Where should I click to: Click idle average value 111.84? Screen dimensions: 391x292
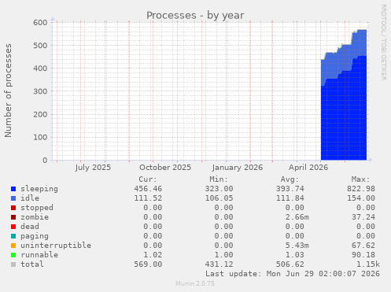(x=290, y=198)
